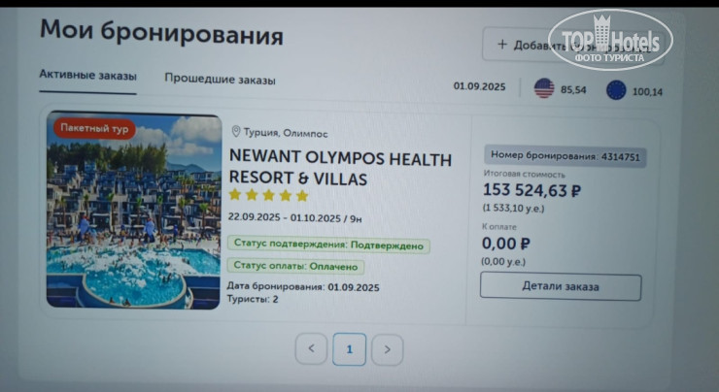Image resolution: width=719 pixels, height=392 pixels.
Task: Open the Прошедшие заказы tab
Action: 221,80
